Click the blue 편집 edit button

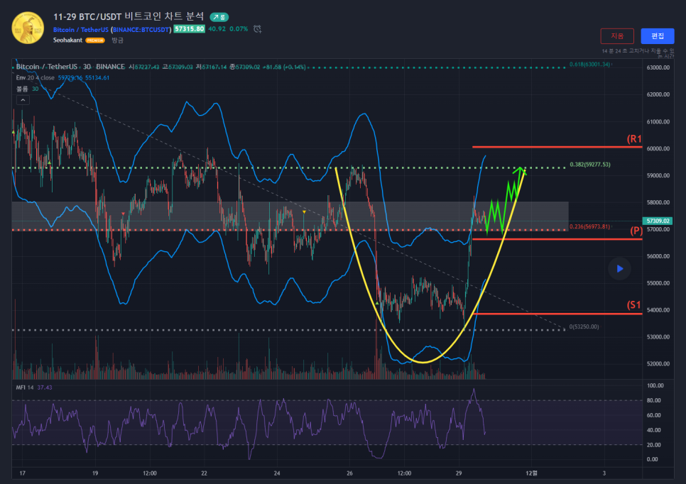[657, 35]
